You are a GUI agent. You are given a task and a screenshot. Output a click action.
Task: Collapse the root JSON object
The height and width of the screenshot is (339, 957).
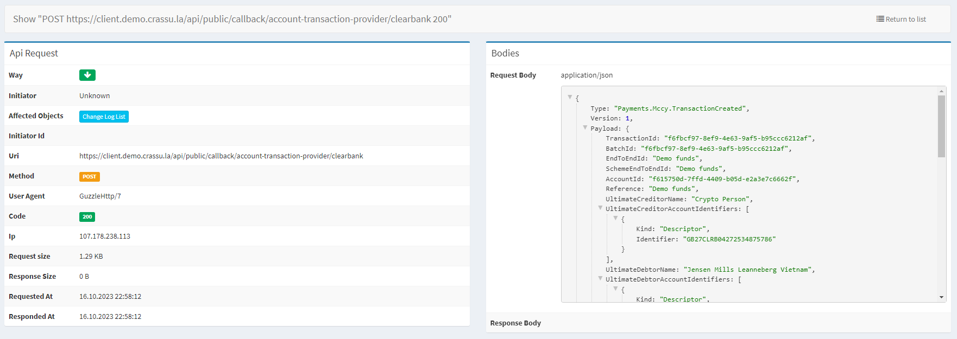pyautogui.click(x=570, y=98)
